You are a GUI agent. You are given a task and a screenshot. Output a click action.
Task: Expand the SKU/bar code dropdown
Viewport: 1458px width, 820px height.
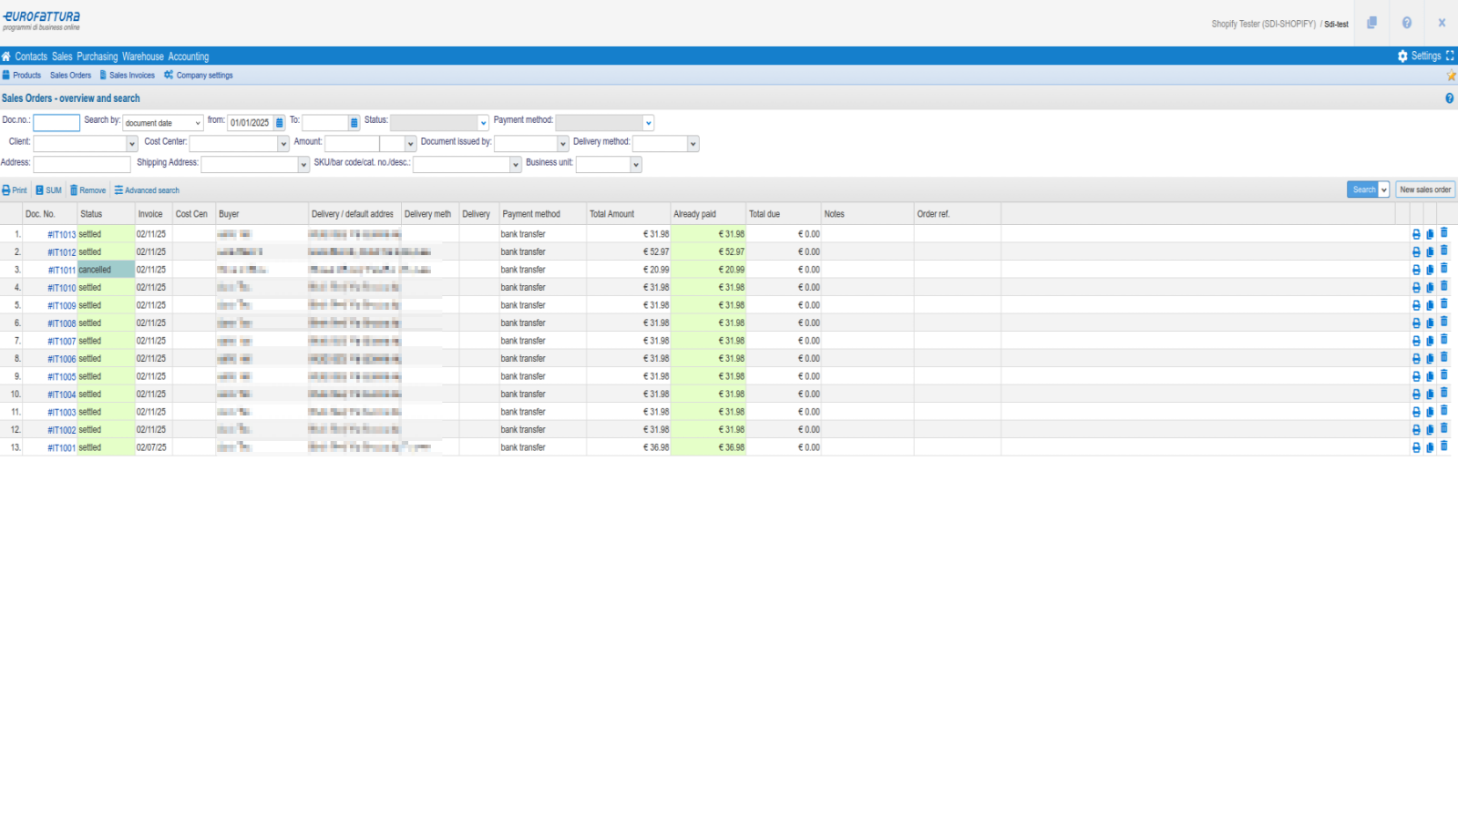[x=516, y=165]
